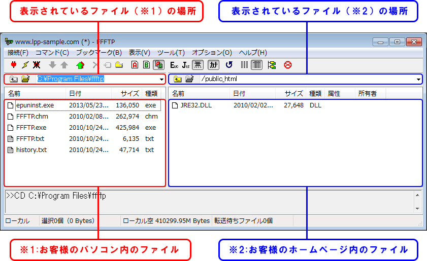Click the status bar ローカル label
The image size is (427, 261).
pos(17,221)
